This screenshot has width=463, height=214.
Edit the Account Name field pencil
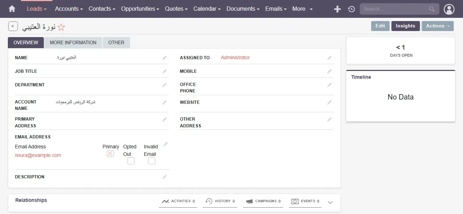(x=165, y=102)
